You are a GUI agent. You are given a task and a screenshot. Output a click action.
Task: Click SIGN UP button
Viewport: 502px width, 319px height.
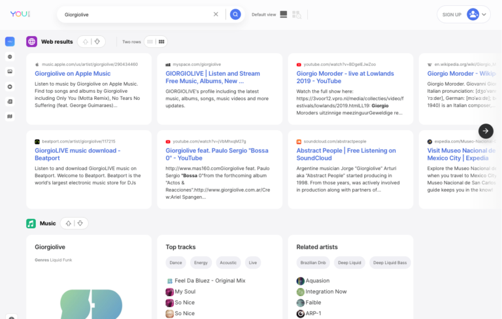(x=452, y=14)
